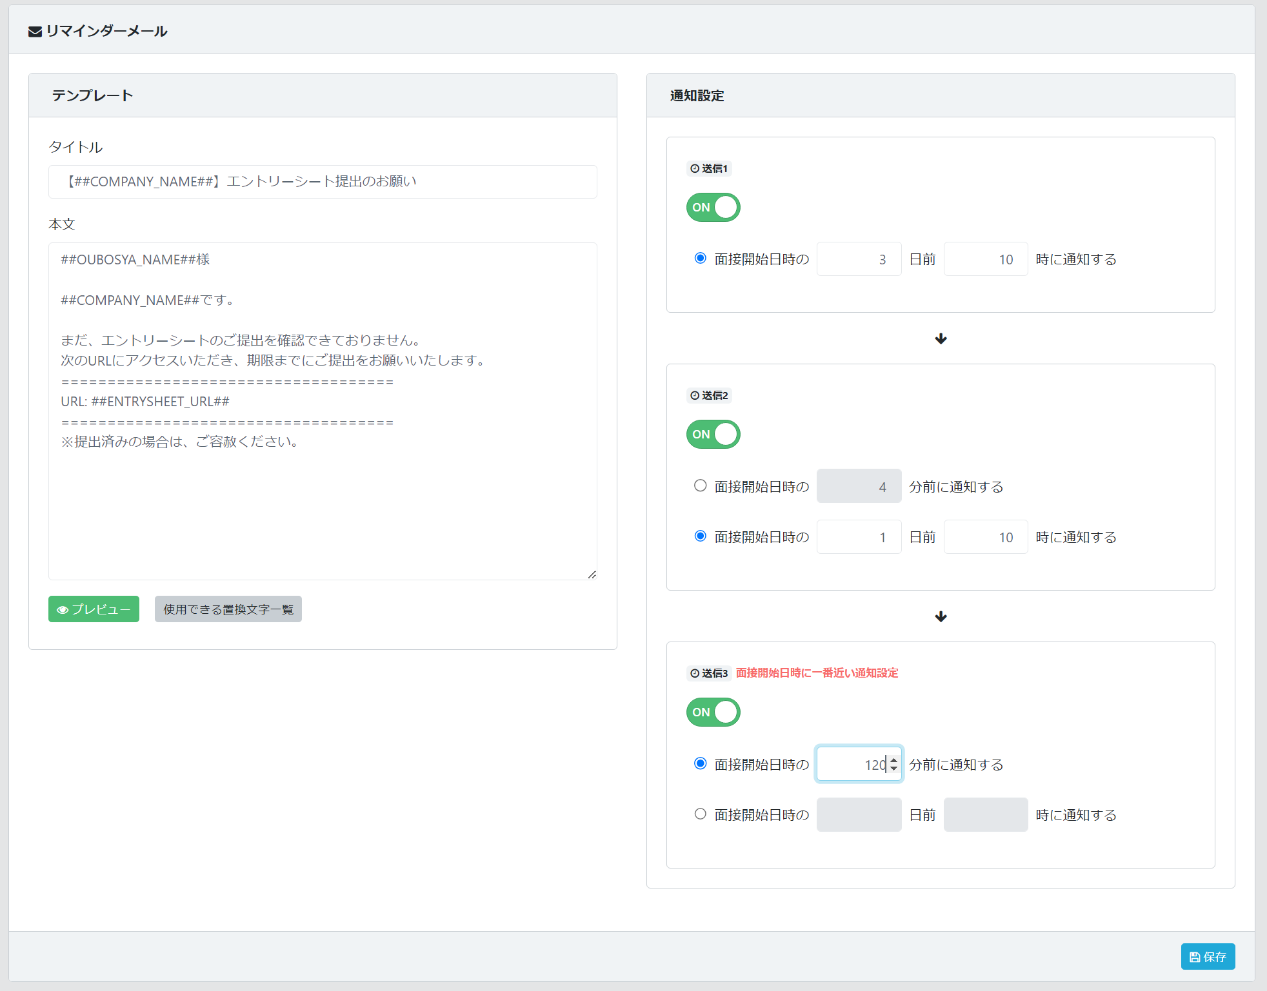This screenshot has height=991, width=1267.
Task: Click the down arrow between 送信1 and 送信2
Action: 941,339
